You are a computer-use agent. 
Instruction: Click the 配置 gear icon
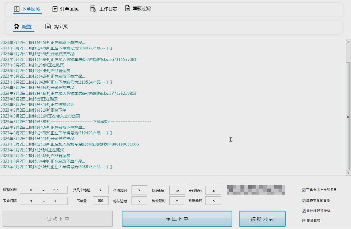[x=17, y=26]
